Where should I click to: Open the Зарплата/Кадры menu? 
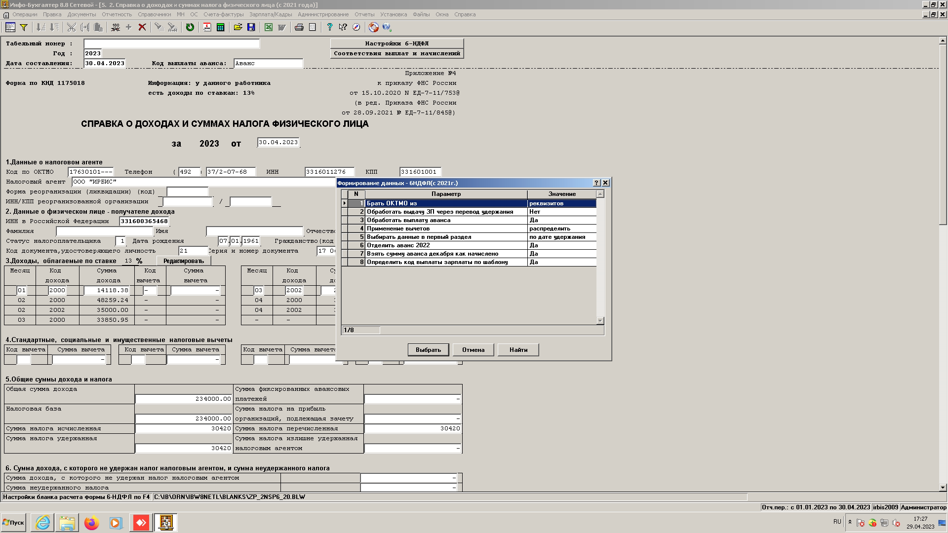271,14
